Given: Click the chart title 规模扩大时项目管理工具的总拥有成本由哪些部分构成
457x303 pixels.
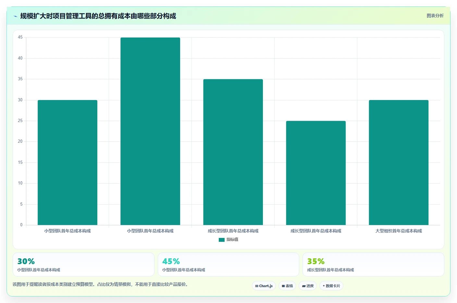Looking at the screenshot, I should (x=98, y=16).
